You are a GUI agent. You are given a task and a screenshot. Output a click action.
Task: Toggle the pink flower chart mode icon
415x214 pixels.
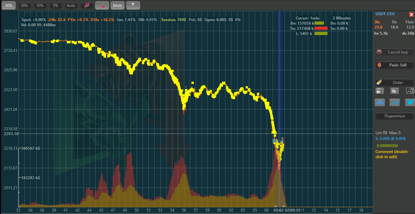pos(102,5)
